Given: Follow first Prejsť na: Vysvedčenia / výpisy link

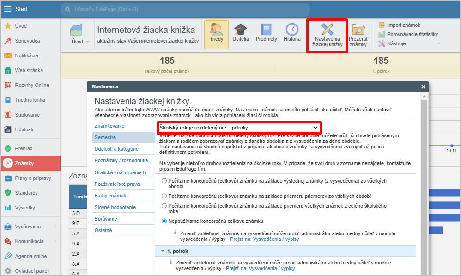Looking at the screenshot, I should pyautogui.click(x=264, y=239).
